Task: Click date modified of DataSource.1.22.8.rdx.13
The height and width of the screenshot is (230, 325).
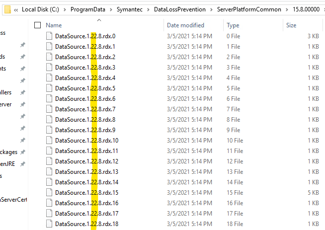Action: click(x=189, y=172)
